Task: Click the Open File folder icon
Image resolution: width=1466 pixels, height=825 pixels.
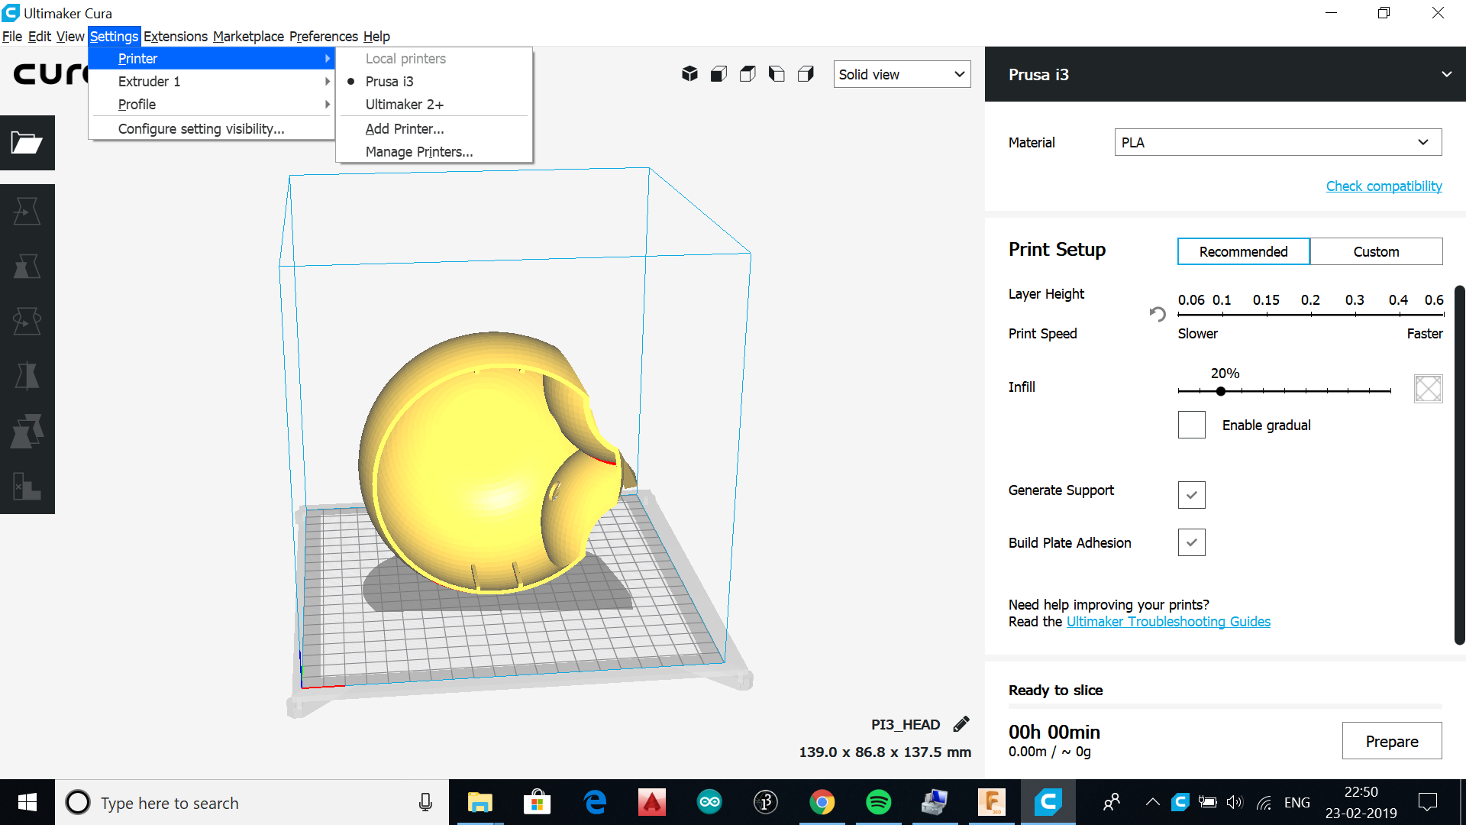Action: (x=27, y=143)
